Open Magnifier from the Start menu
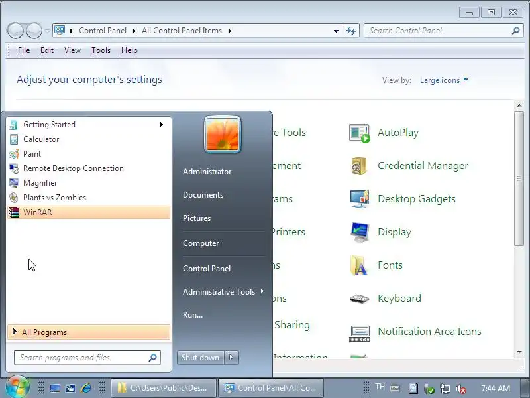This screenshot has width=530, height=398. (x=89, y=183)
